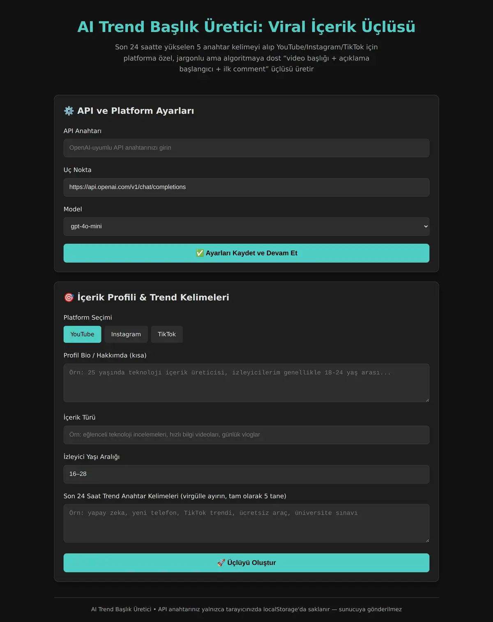Click the İzleyici Yaşı Aralığı label
Image resolution: width=493 pixels, height=622 pixels.
coord(92,457)
